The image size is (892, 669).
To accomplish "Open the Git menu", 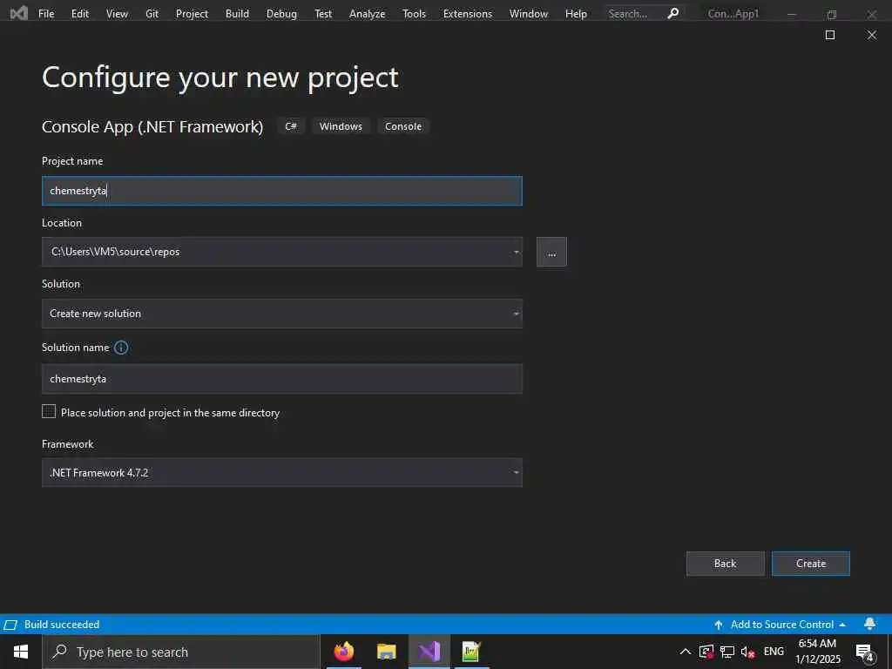I will click(152, 14).
